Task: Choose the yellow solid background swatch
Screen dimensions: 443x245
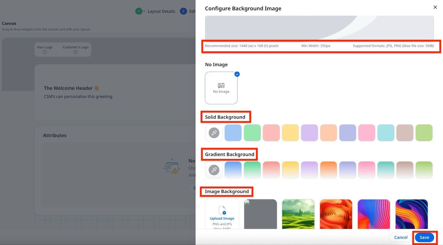Action: pyautogui.click(x=290, y=133)
